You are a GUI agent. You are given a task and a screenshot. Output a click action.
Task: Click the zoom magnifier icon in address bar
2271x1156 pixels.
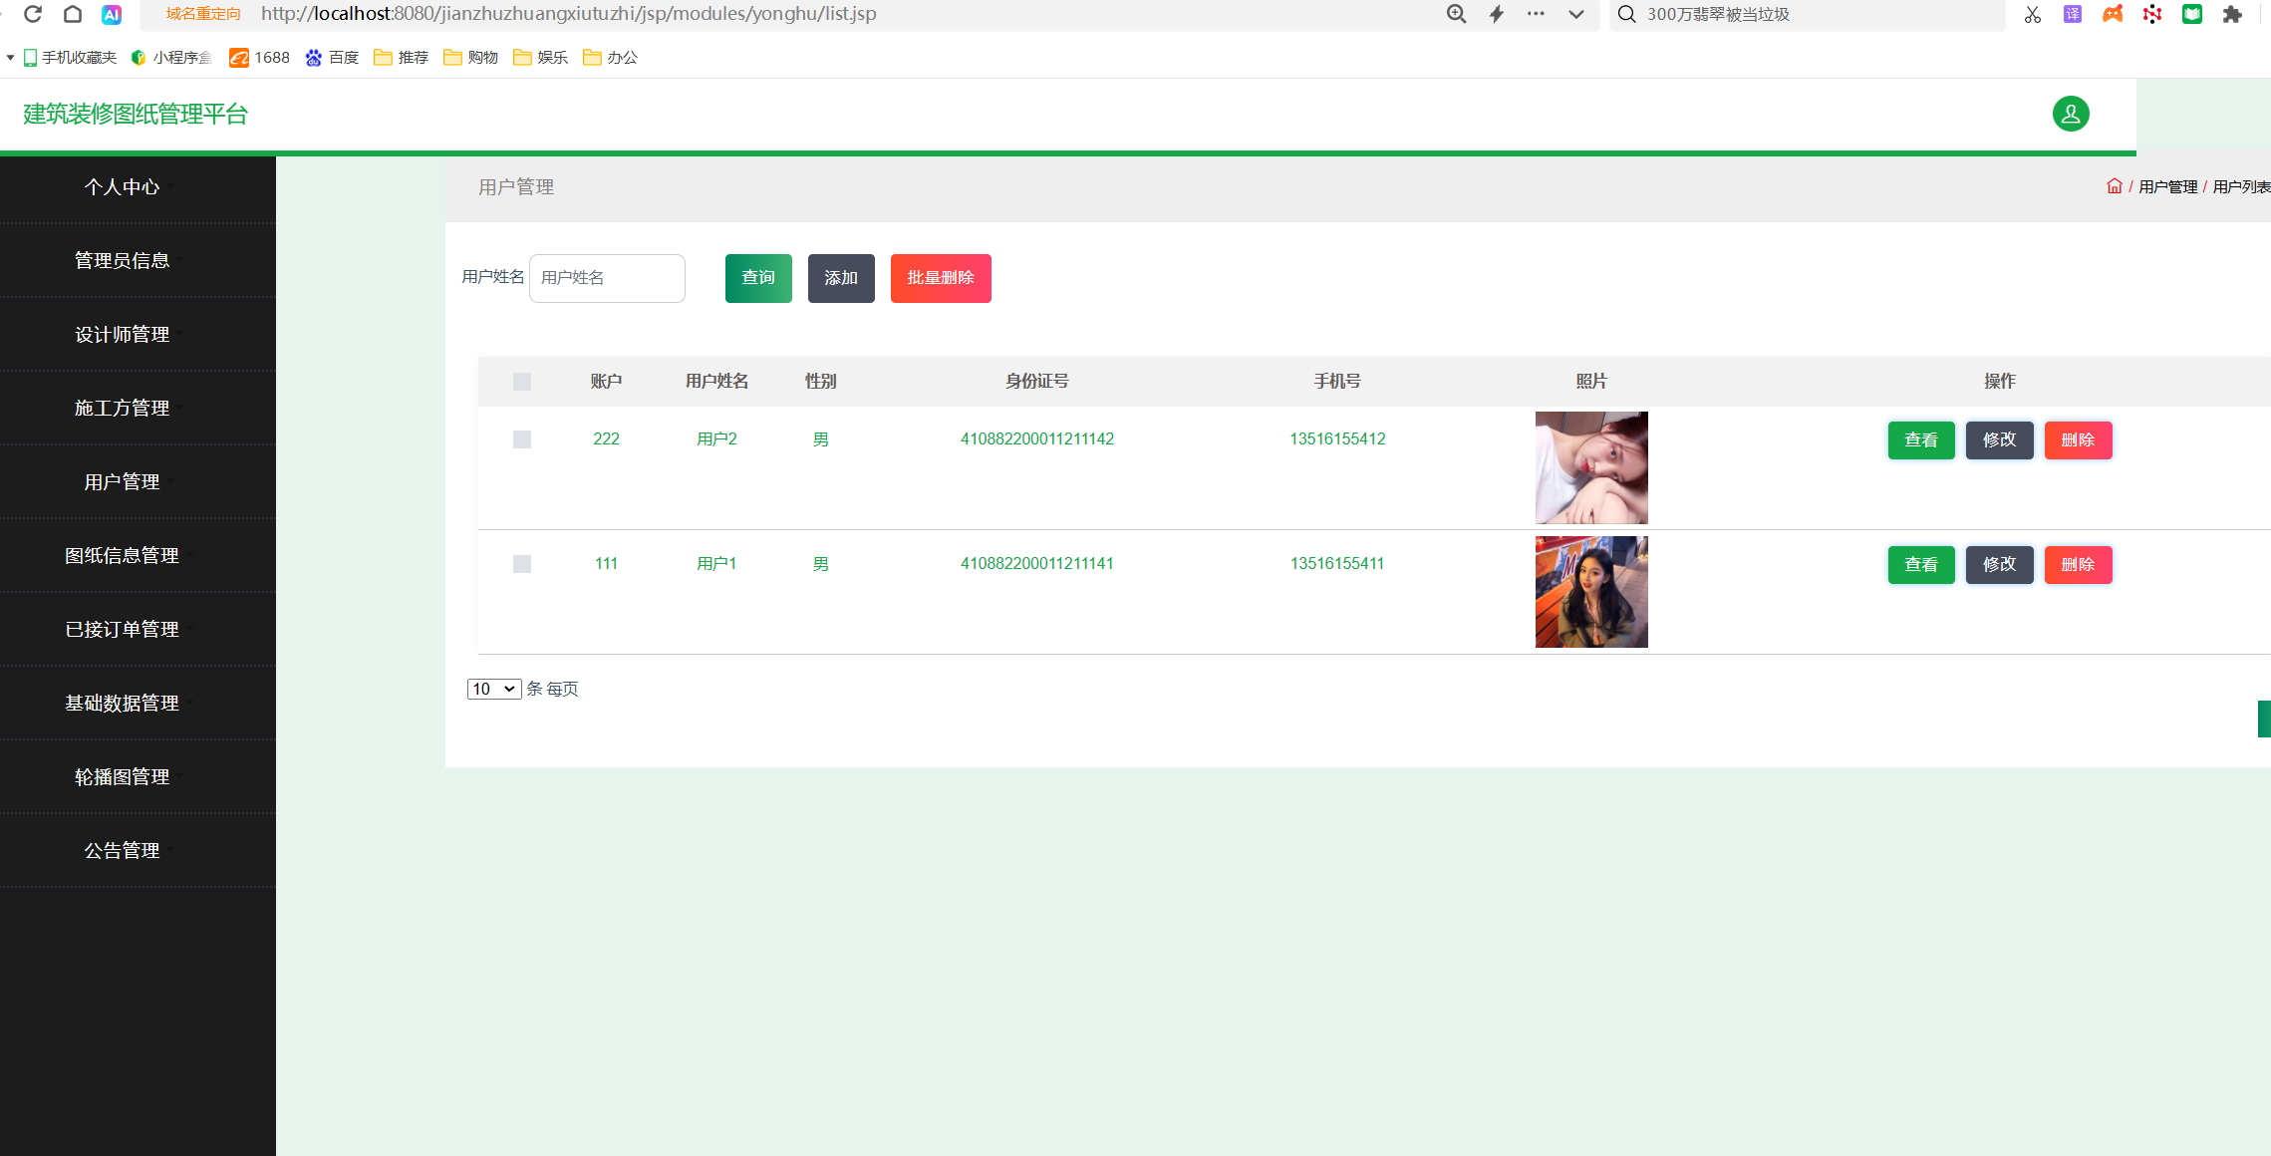coord(1456,14)
